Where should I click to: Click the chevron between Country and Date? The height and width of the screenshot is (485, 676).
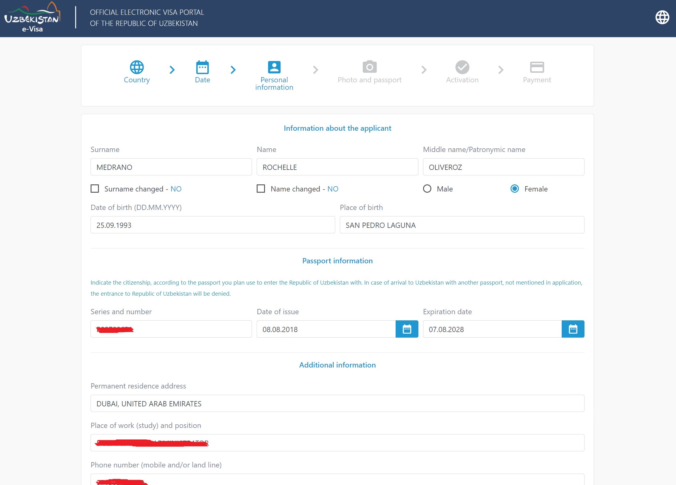pyautogui.click(x=172, y=70)
